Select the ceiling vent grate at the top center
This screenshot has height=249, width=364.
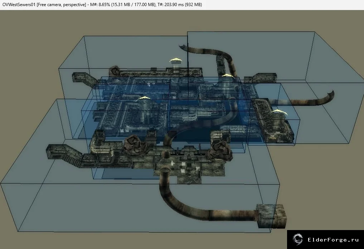(x=175, y=63)
